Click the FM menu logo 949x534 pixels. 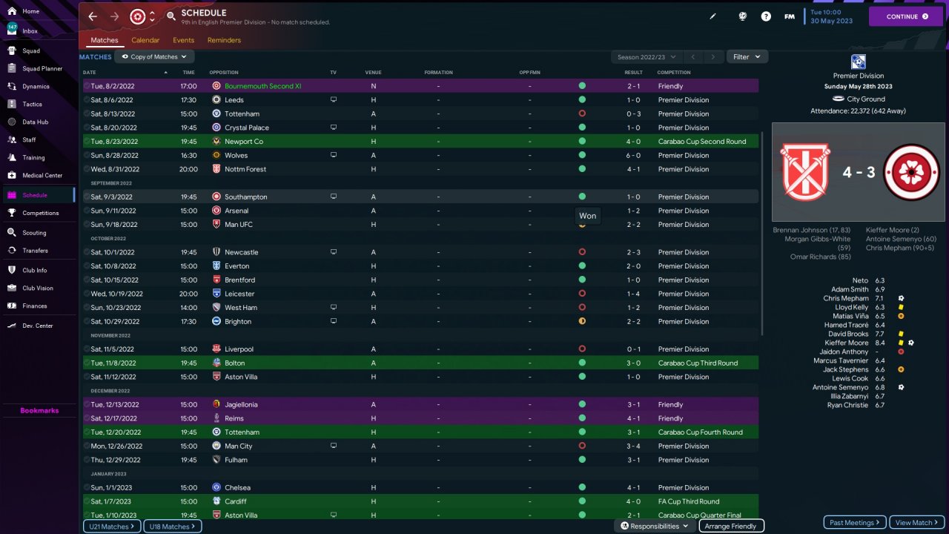coord(790,16)
